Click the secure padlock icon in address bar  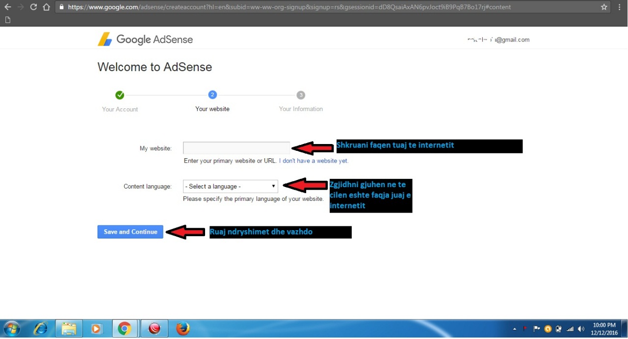point(61,7)
